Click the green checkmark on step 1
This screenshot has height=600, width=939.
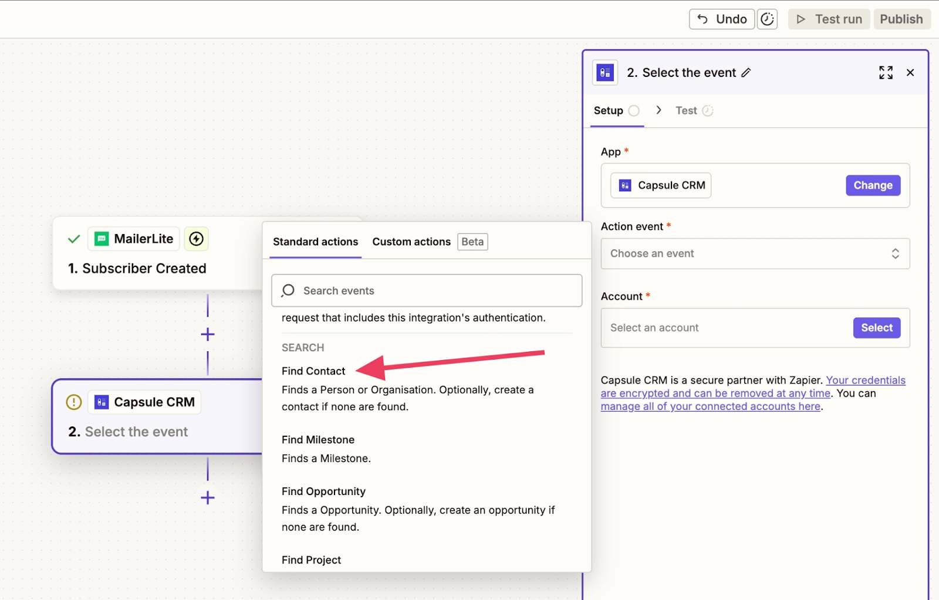pyautogui.click(x=74, y=239)
